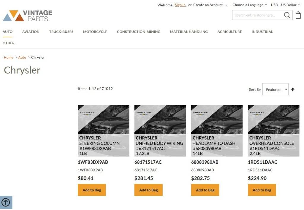Open the Headlamp to Dash product image

point(217,130)
